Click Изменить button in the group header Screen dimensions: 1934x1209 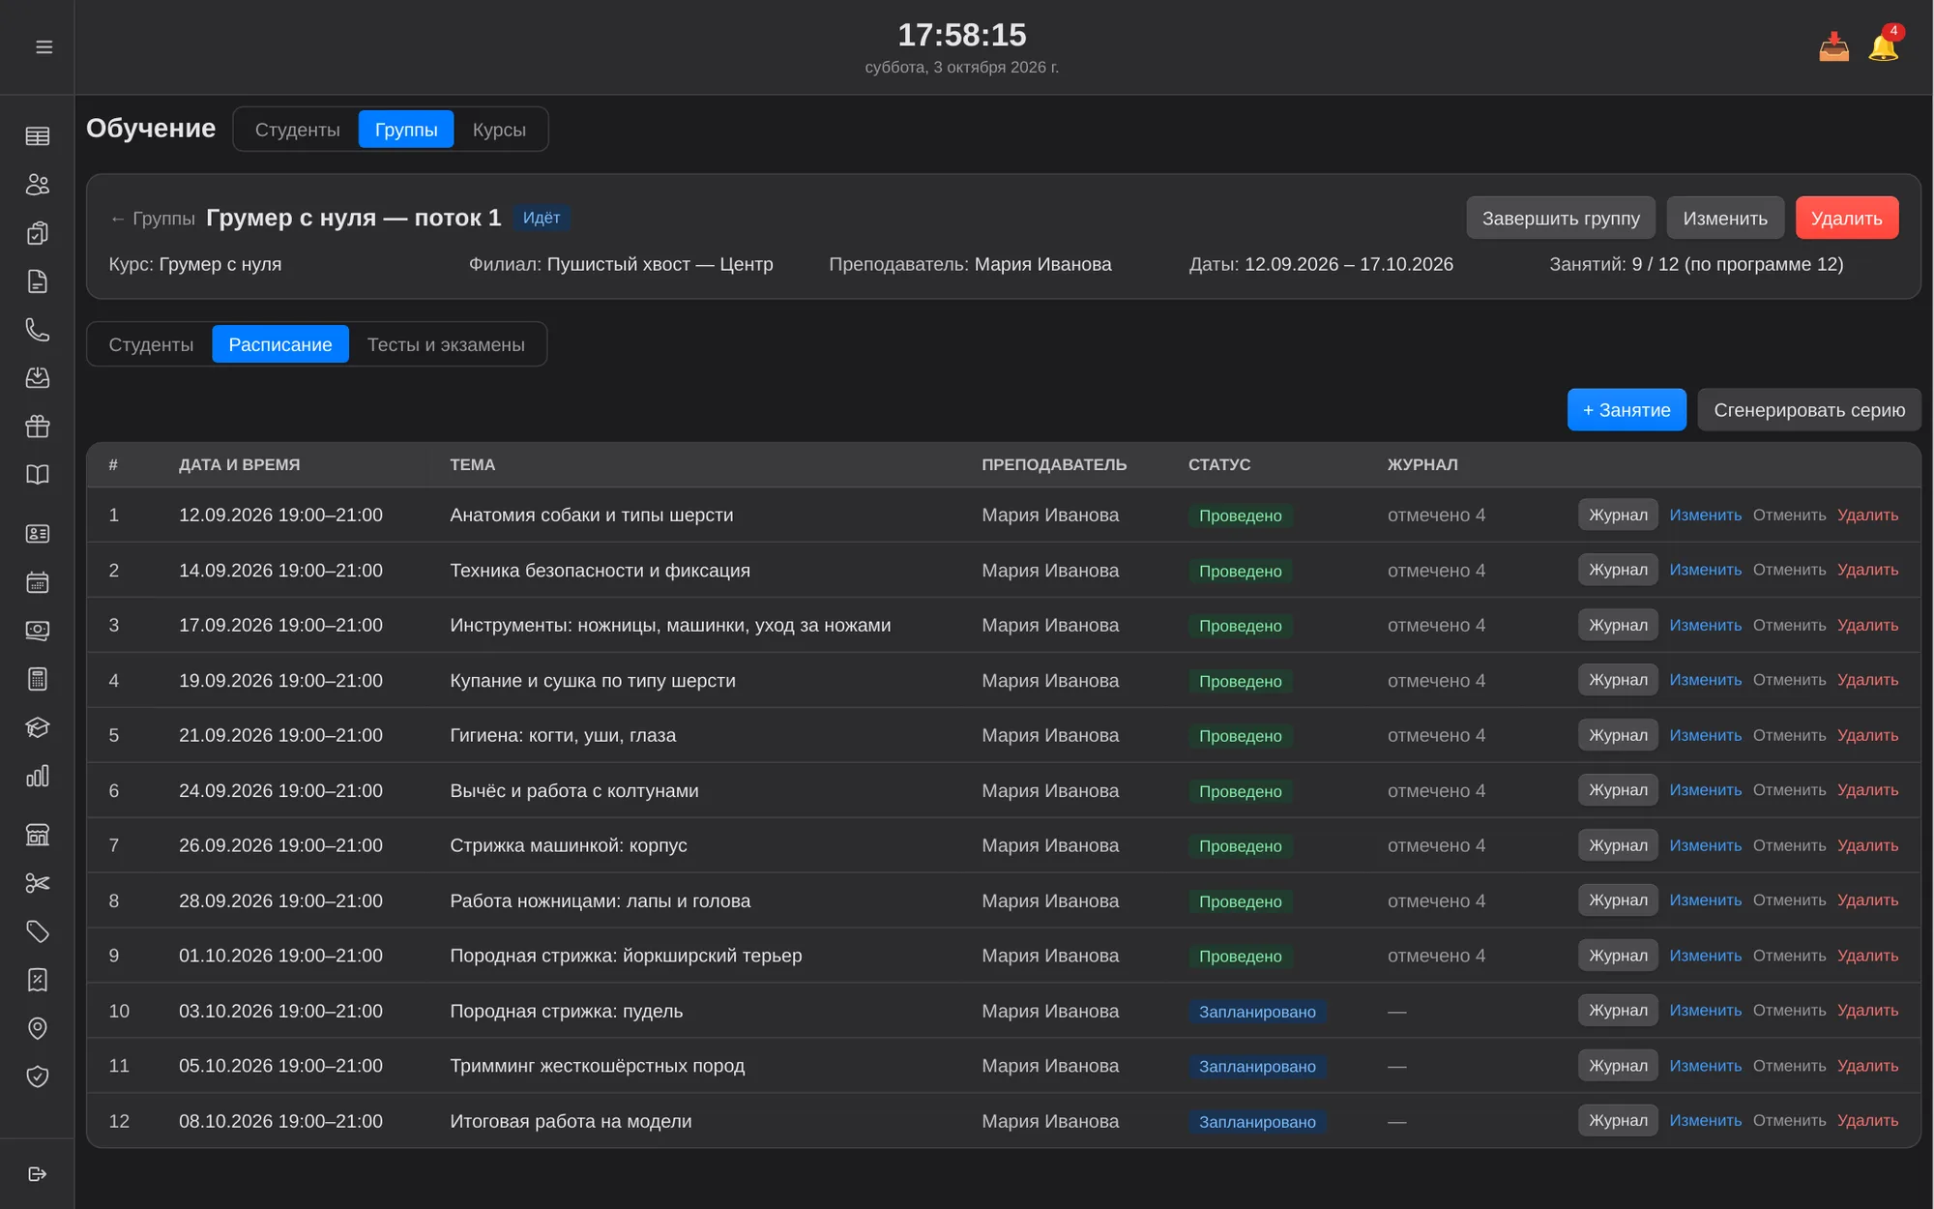pos(1725,219)
